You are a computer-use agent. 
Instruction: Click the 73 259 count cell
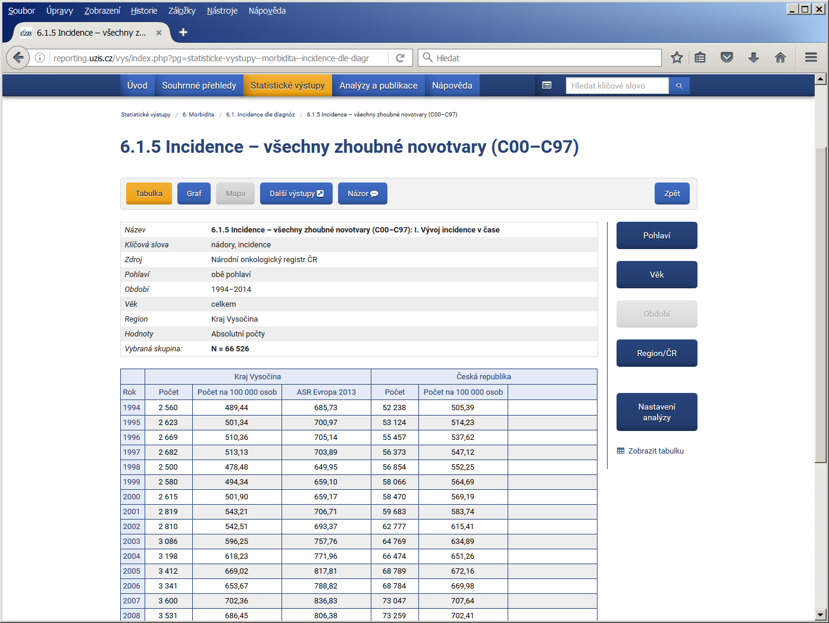coord(395,616)
